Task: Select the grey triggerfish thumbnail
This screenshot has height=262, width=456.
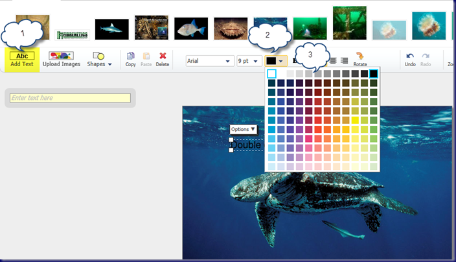Action: click(191, 29)
